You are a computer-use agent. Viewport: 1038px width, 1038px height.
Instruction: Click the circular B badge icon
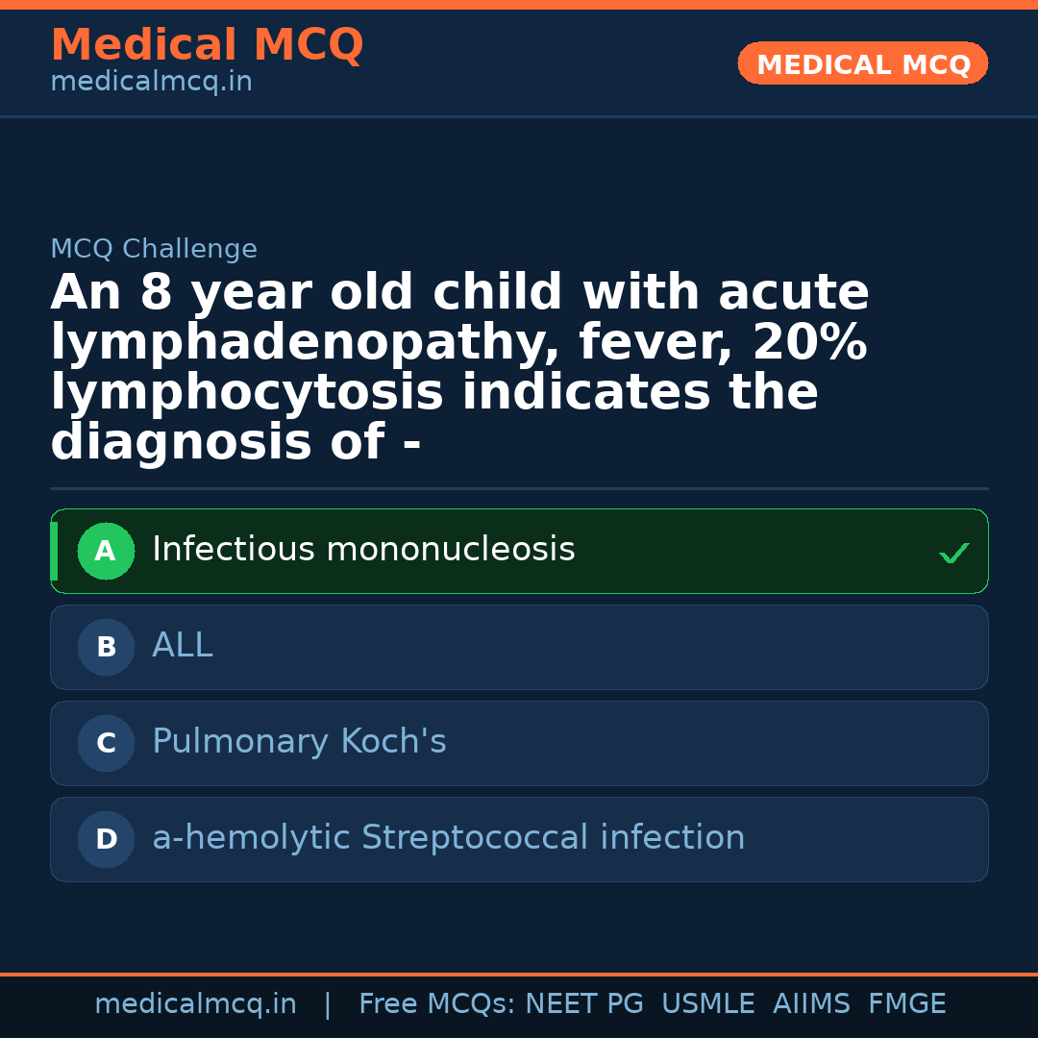pos(106,647)
